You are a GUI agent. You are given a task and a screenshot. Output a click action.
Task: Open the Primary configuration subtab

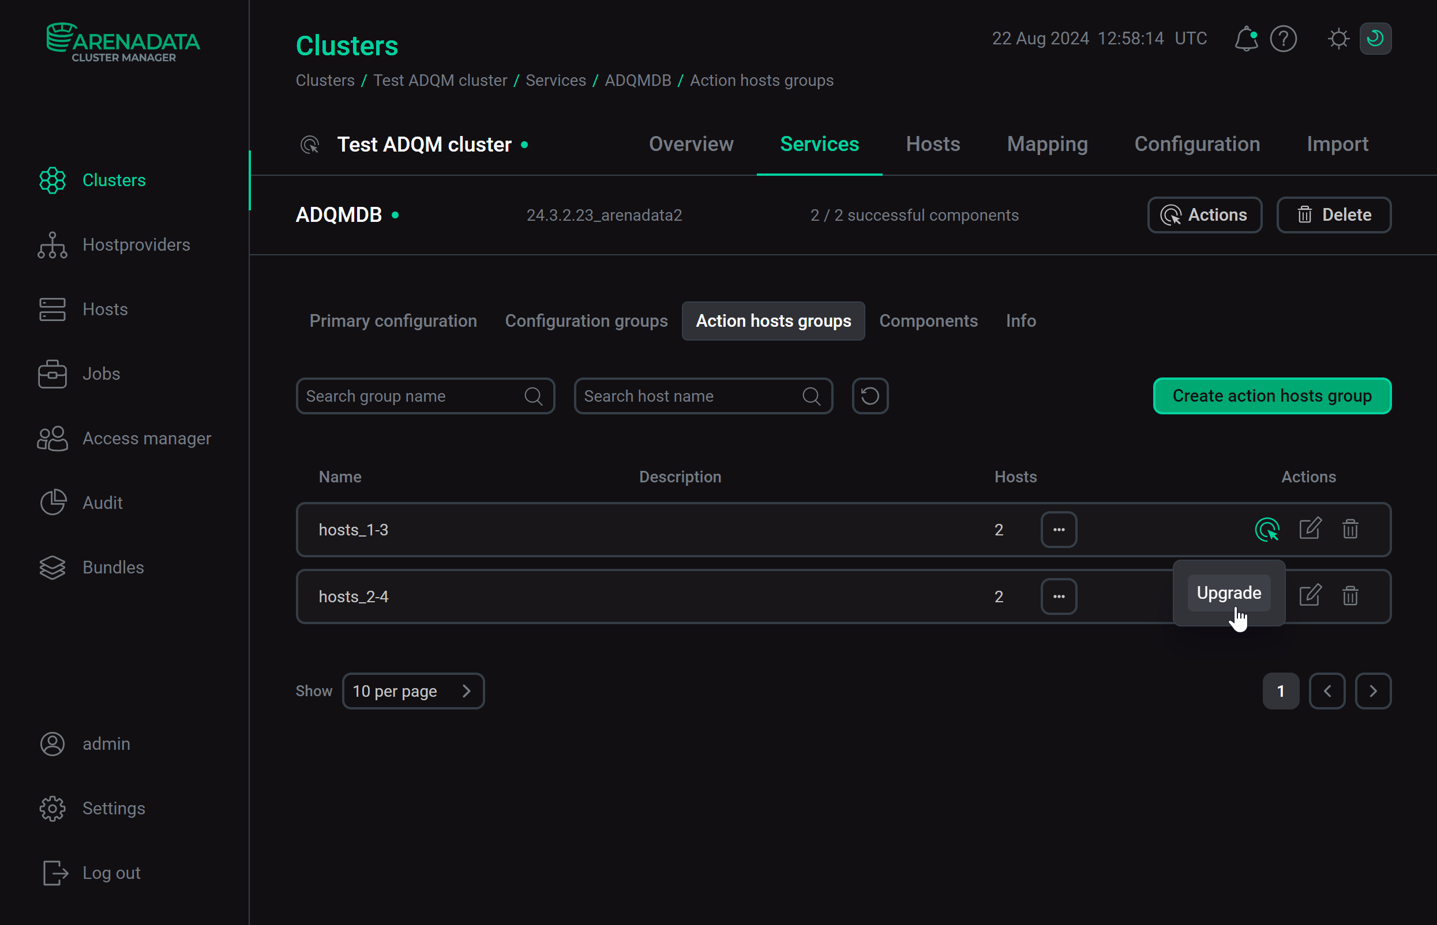tap(393, 321)
